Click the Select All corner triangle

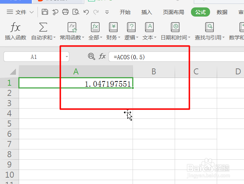13,72
